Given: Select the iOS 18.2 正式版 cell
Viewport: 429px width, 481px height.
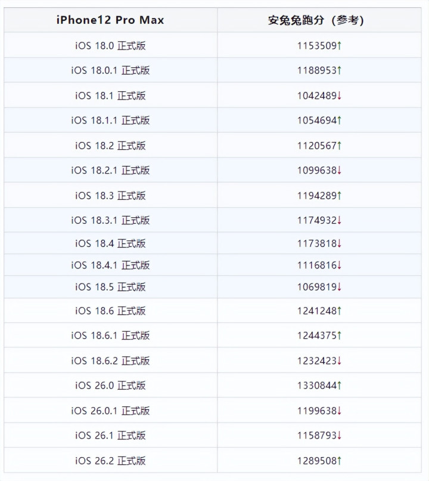Looking at the screenshot, I should pos(110,146).
